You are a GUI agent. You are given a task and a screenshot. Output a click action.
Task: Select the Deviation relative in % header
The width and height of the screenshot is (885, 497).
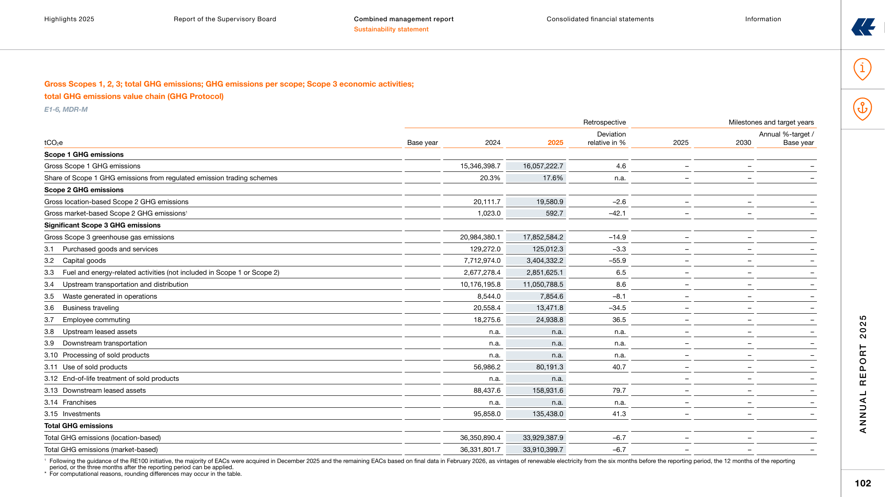pos(606,138)
